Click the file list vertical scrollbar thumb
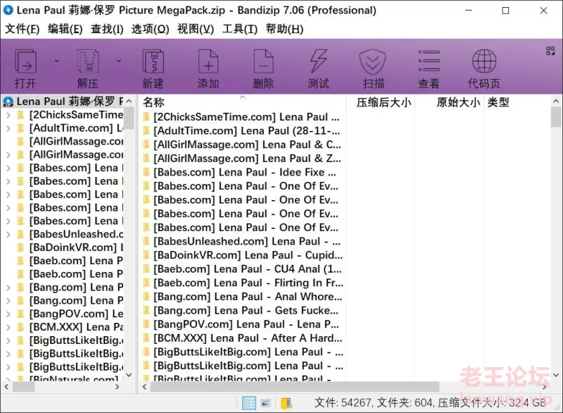The width and height of the screenshot is (563, 413). coord(556,118)
